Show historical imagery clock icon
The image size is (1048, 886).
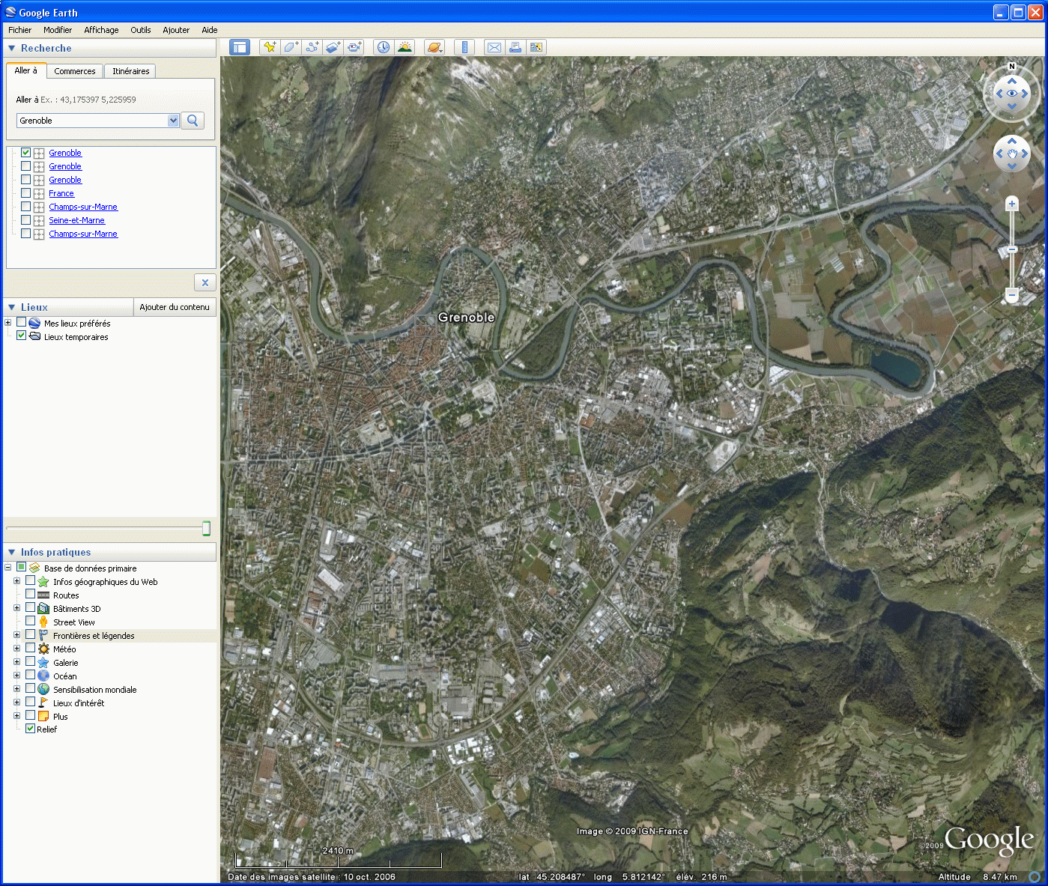(384, 47)
